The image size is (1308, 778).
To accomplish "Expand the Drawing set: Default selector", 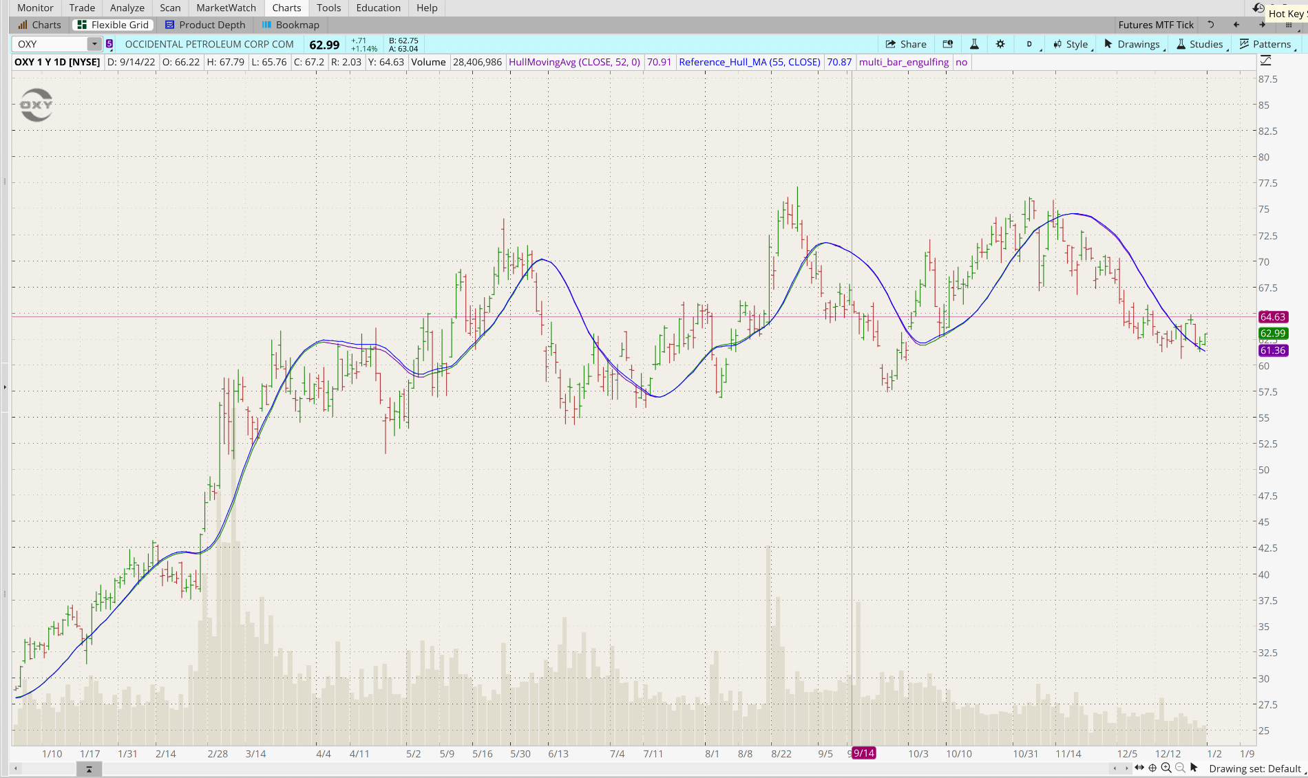I will pos(1254,768).
